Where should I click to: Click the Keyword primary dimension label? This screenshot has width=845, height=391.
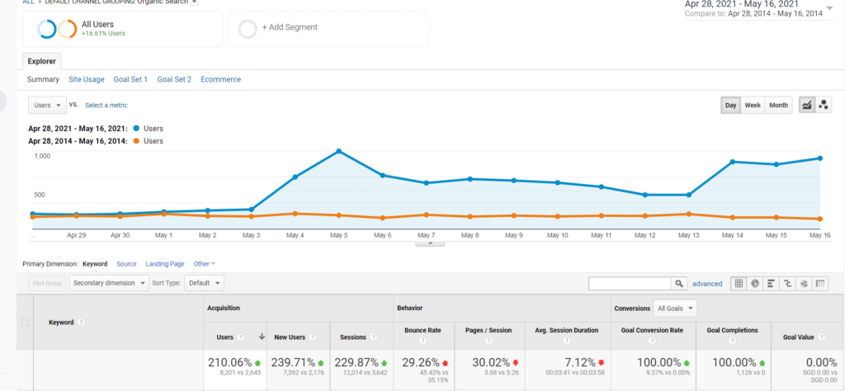(95, 264)
